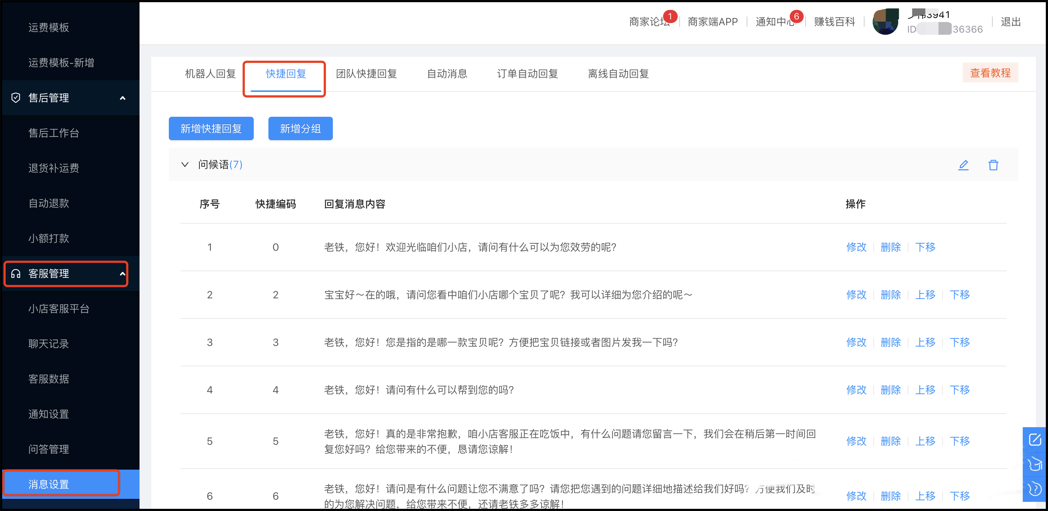Open 小额打款 sidebar item
Screen dimensions: 1048x511
(x=48, y=238)
